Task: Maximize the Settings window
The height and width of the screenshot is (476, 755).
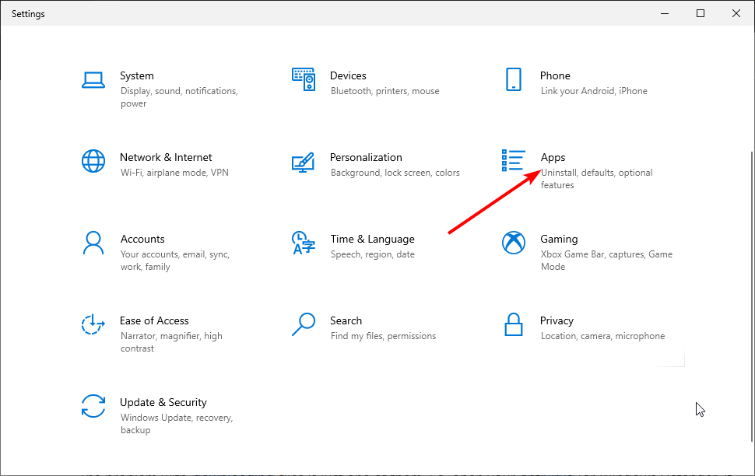Action: click(701, 13)
